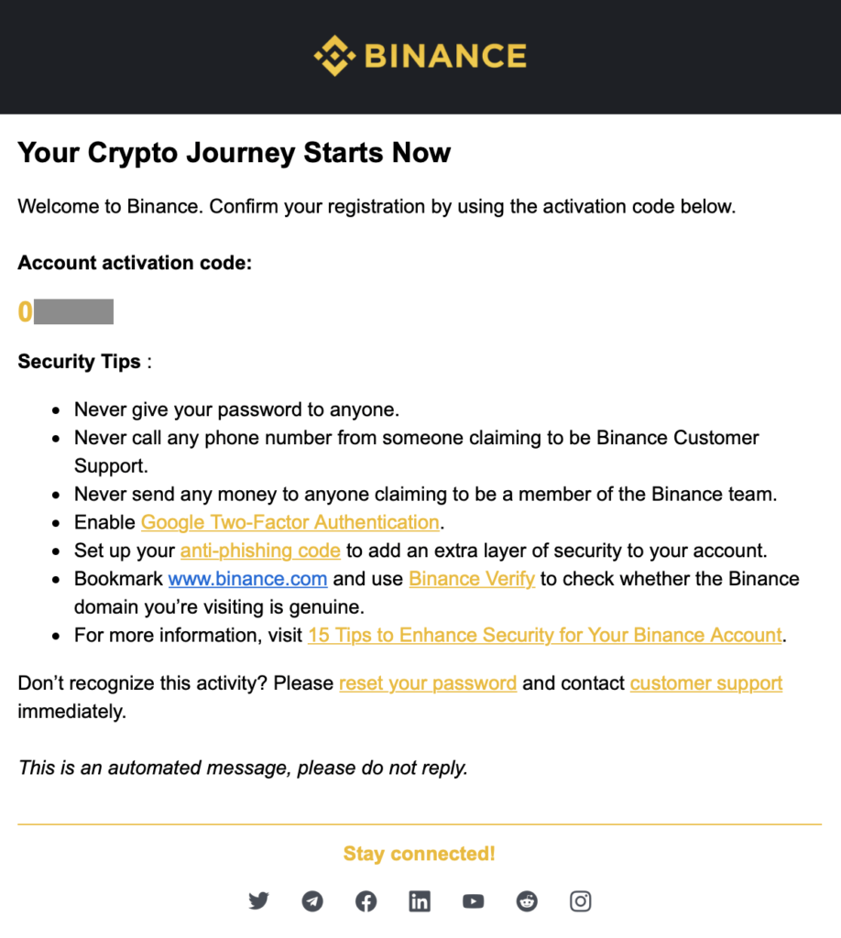Open the Binance Verify link
The height and width of the screenshot is (938, 841).
472,579
